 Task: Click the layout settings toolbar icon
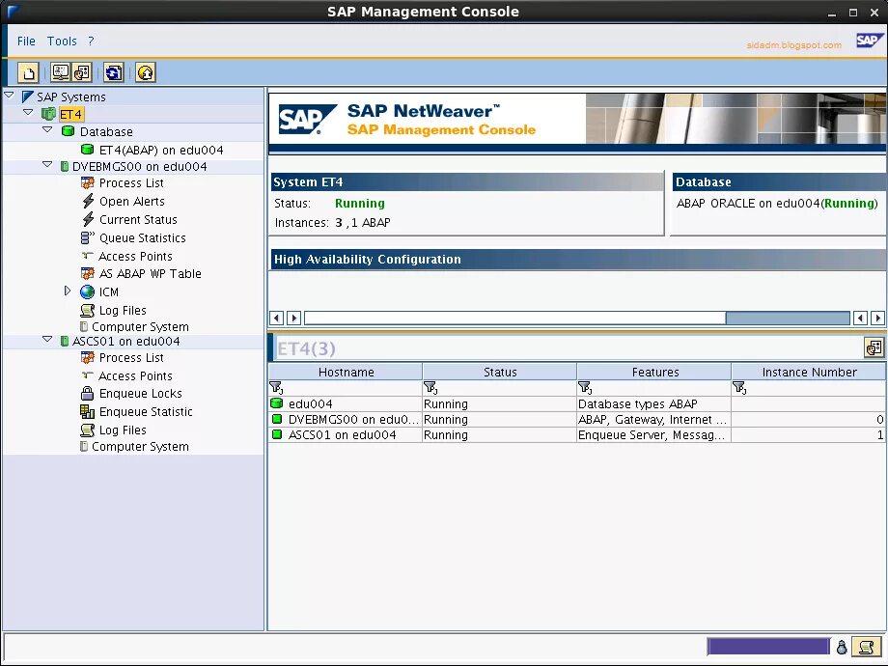coord(81,72)
